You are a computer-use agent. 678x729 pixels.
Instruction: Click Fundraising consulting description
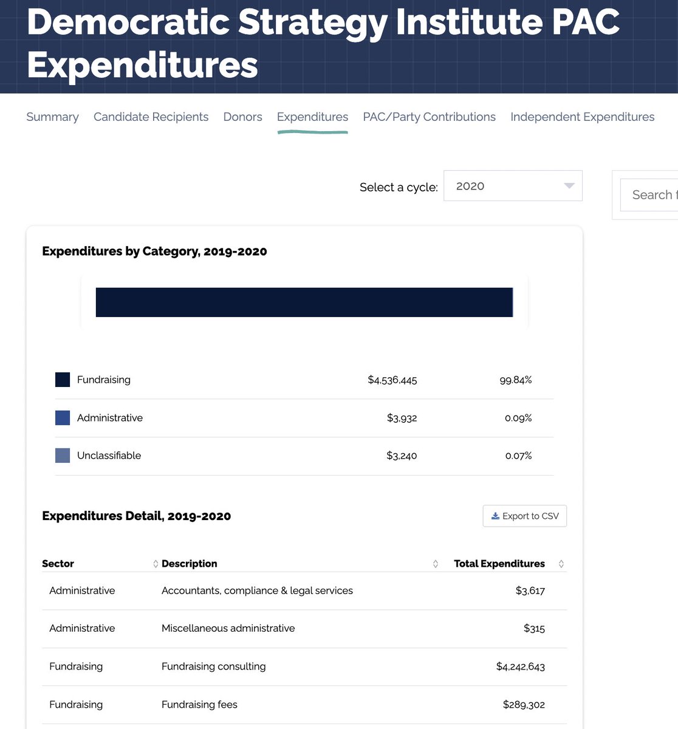point(214,666)
